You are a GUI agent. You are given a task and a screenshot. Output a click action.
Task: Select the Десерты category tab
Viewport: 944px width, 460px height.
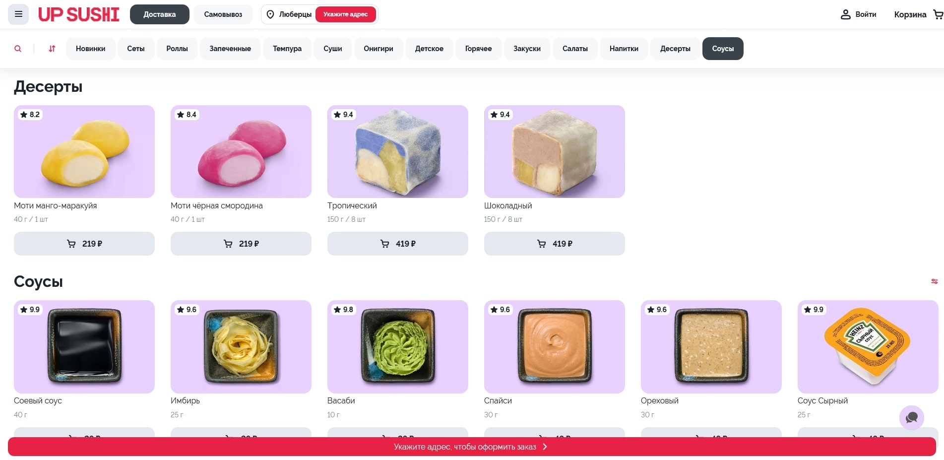[x=675, y=49]
